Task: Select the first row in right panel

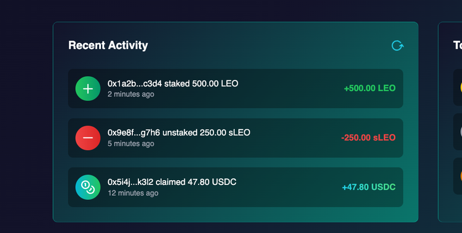Action: (x=458, y=88)
